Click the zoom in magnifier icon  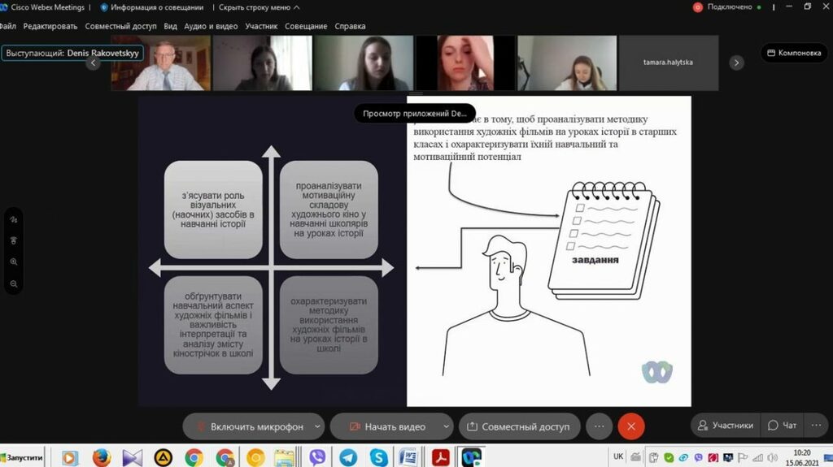[x=14, y=262]
